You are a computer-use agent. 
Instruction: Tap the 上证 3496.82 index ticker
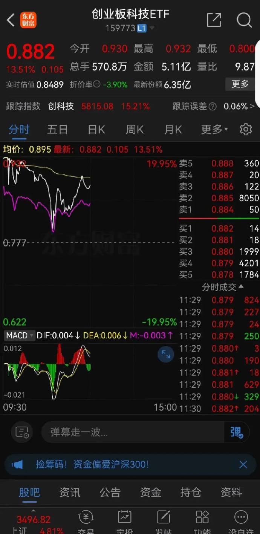[34, 525]
